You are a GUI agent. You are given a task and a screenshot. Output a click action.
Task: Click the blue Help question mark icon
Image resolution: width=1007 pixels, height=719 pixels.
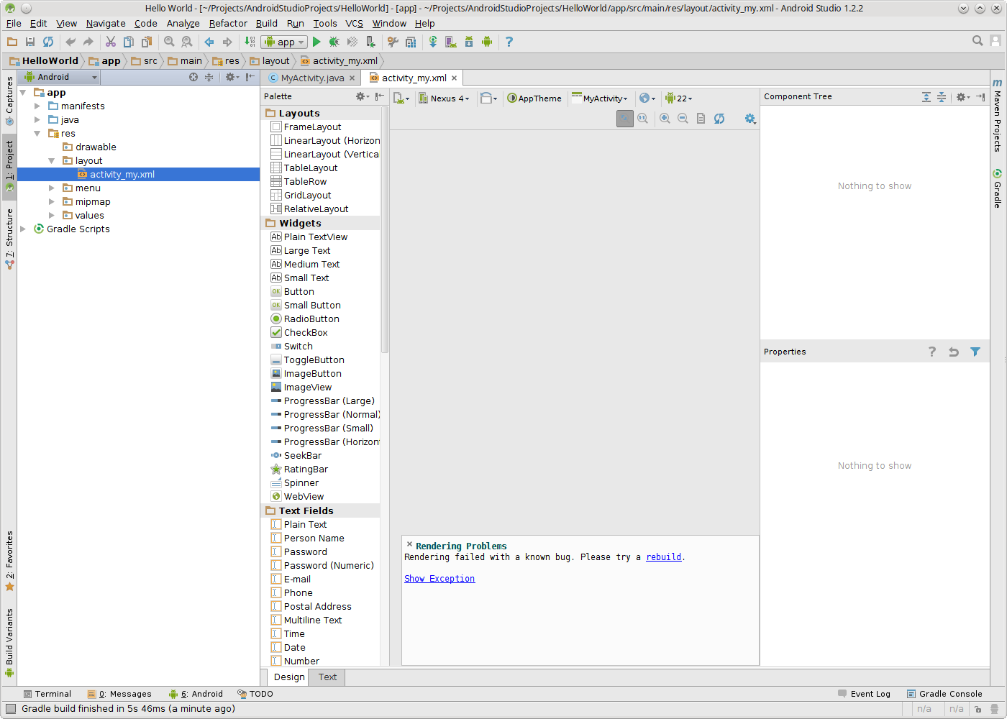point(509,42)
